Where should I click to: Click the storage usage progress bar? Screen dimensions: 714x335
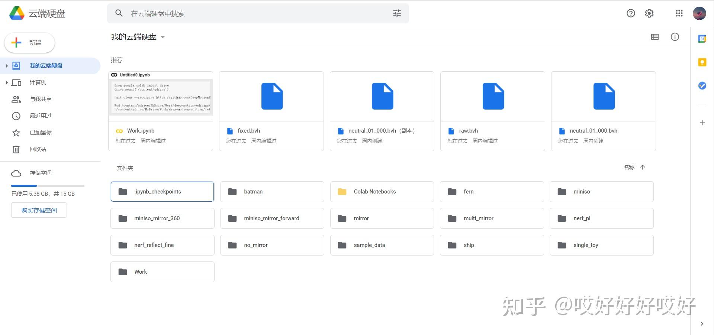48,186
